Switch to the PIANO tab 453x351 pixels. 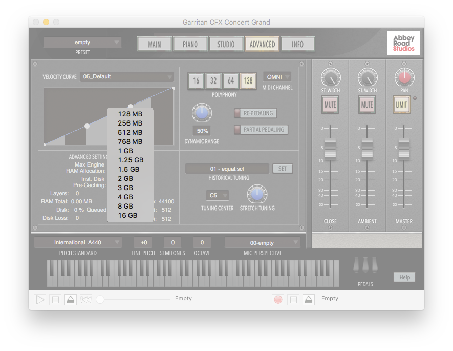pos(190,44)
